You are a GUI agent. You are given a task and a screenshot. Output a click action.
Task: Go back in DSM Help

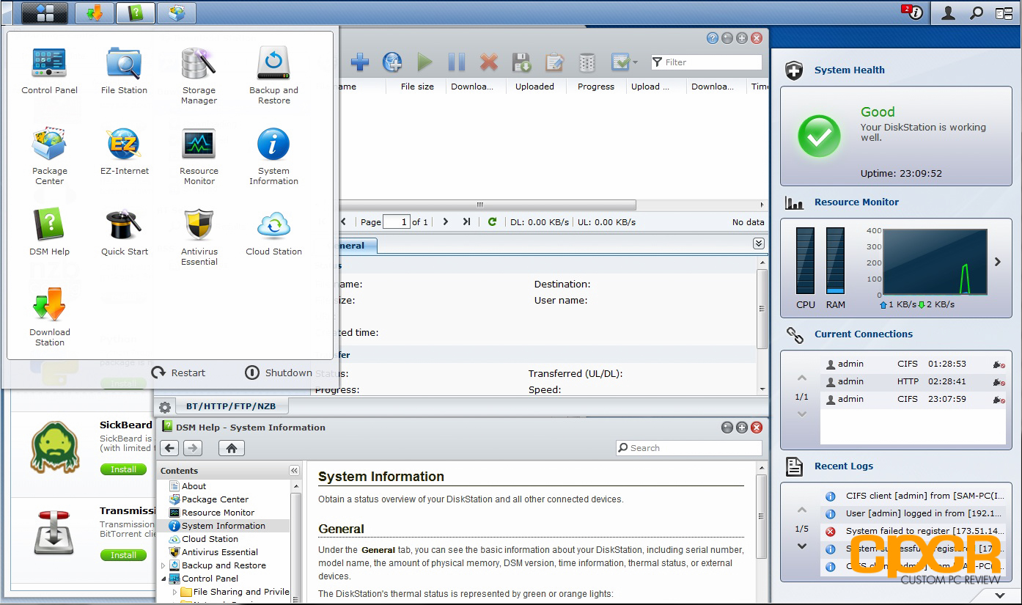click(170, 448)
